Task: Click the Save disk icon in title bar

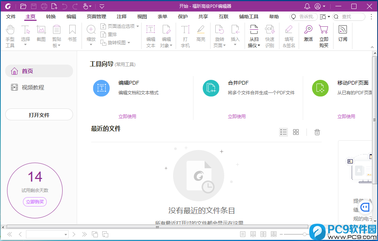Action: pos(33,6)
